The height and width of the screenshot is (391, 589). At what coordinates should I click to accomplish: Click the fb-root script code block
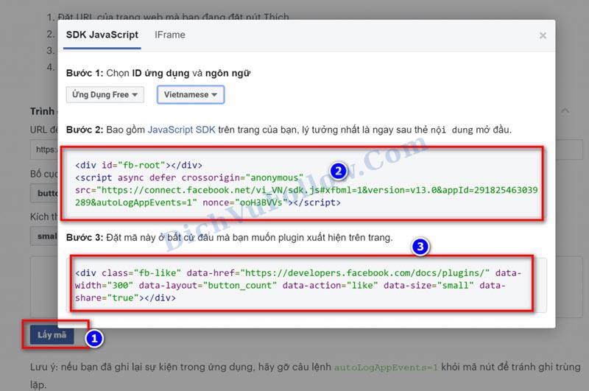click(x=302, y=183)
